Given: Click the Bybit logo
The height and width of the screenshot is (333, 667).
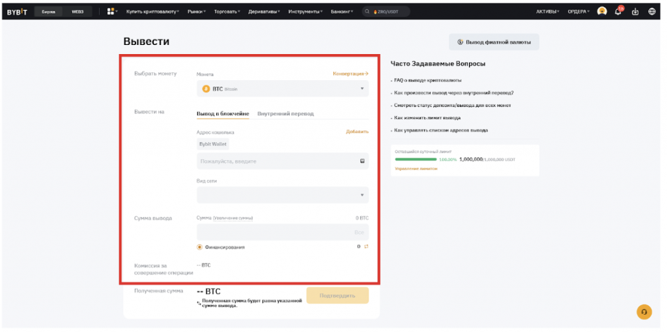Looking at the screenshot, I should [x=16, y=11].
